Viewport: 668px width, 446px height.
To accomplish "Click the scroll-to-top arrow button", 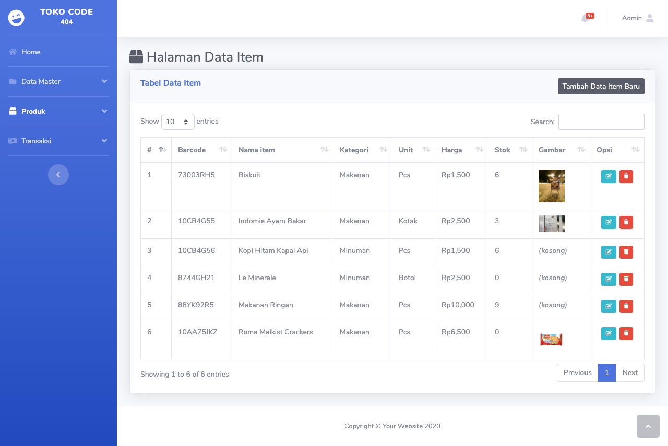I will (x=648, y=426).
